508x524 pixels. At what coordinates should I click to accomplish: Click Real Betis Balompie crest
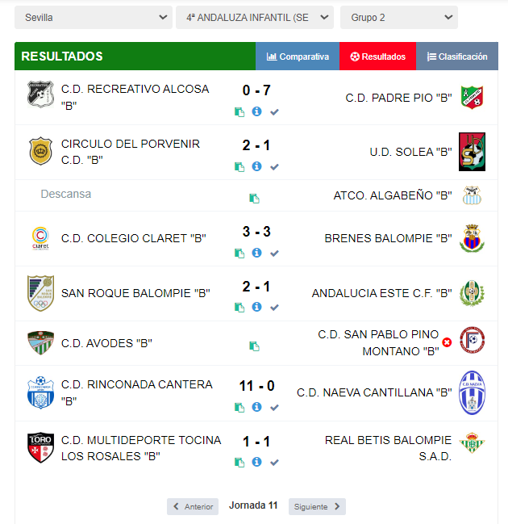(472, 442)
